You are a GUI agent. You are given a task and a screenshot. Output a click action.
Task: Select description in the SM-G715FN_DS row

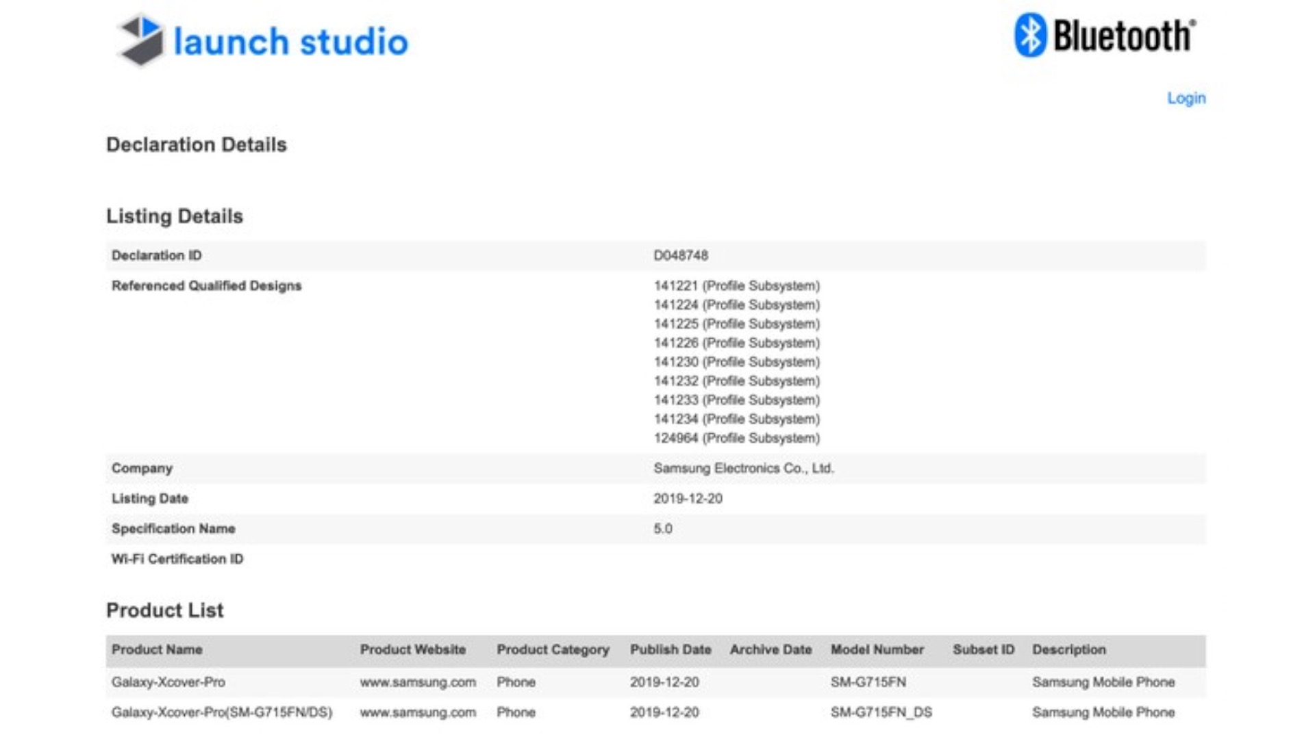click(x=1103, y=712)
